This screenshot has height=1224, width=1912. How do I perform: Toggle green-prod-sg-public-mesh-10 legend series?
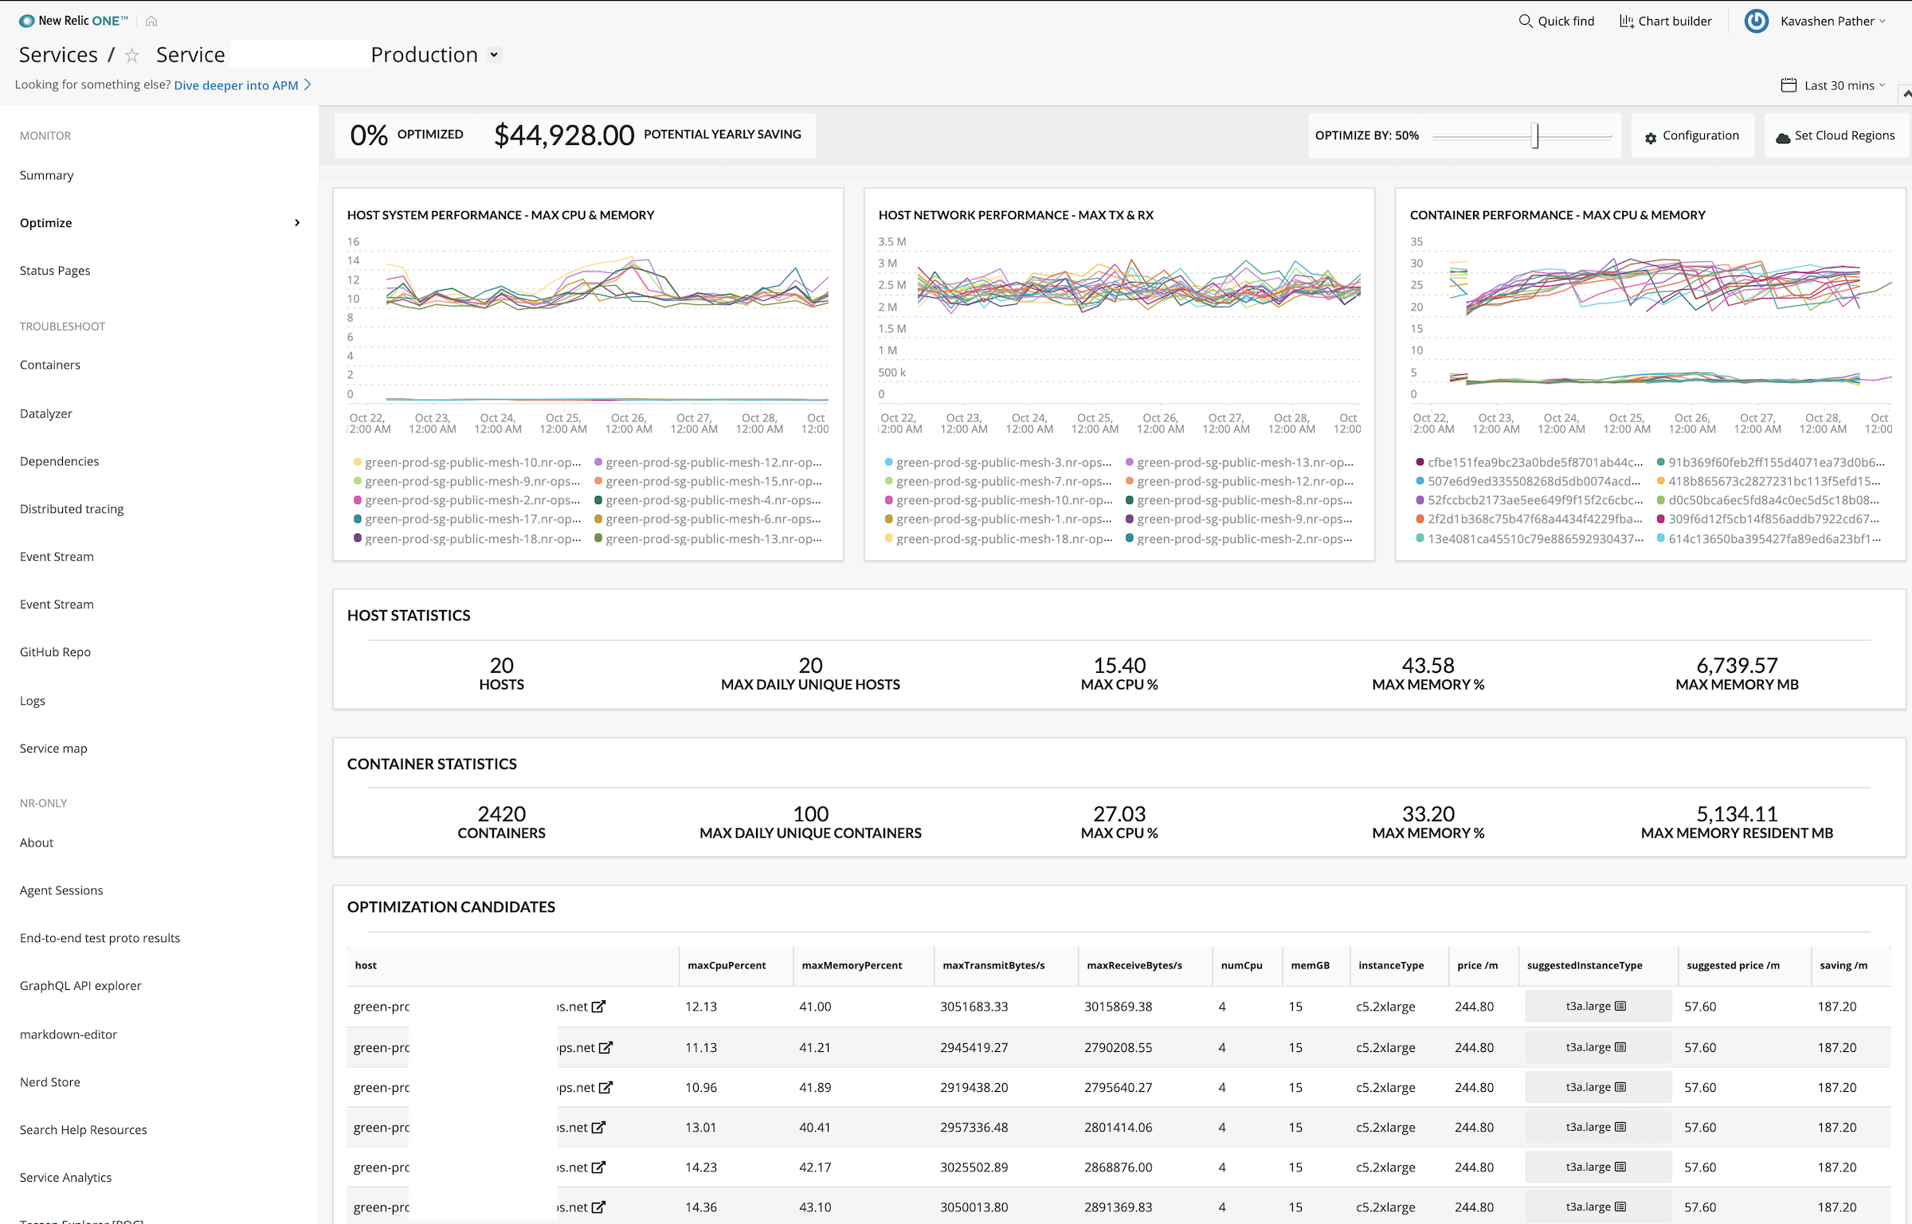click(472, 463)
